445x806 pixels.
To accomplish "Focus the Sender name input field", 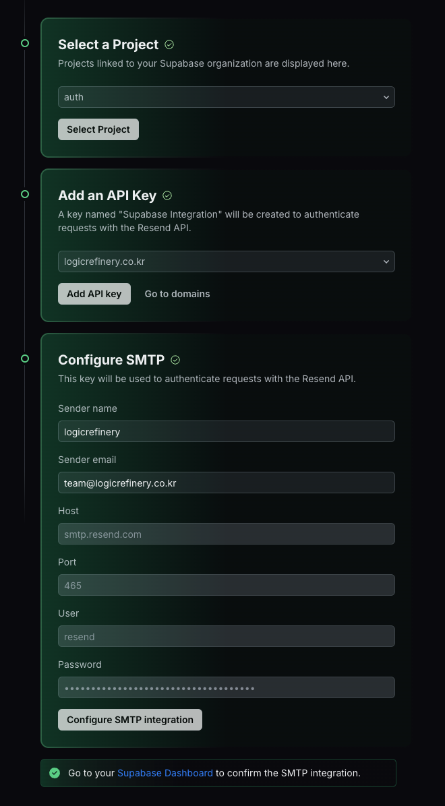I will coord(227,431).
